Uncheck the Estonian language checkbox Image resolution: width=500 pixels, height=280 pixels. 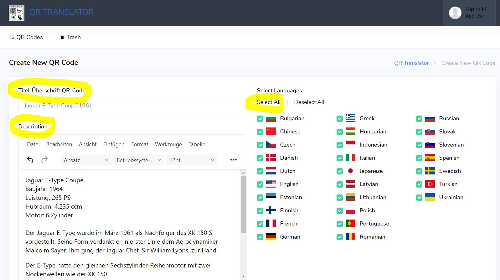[x=260, y=198]
